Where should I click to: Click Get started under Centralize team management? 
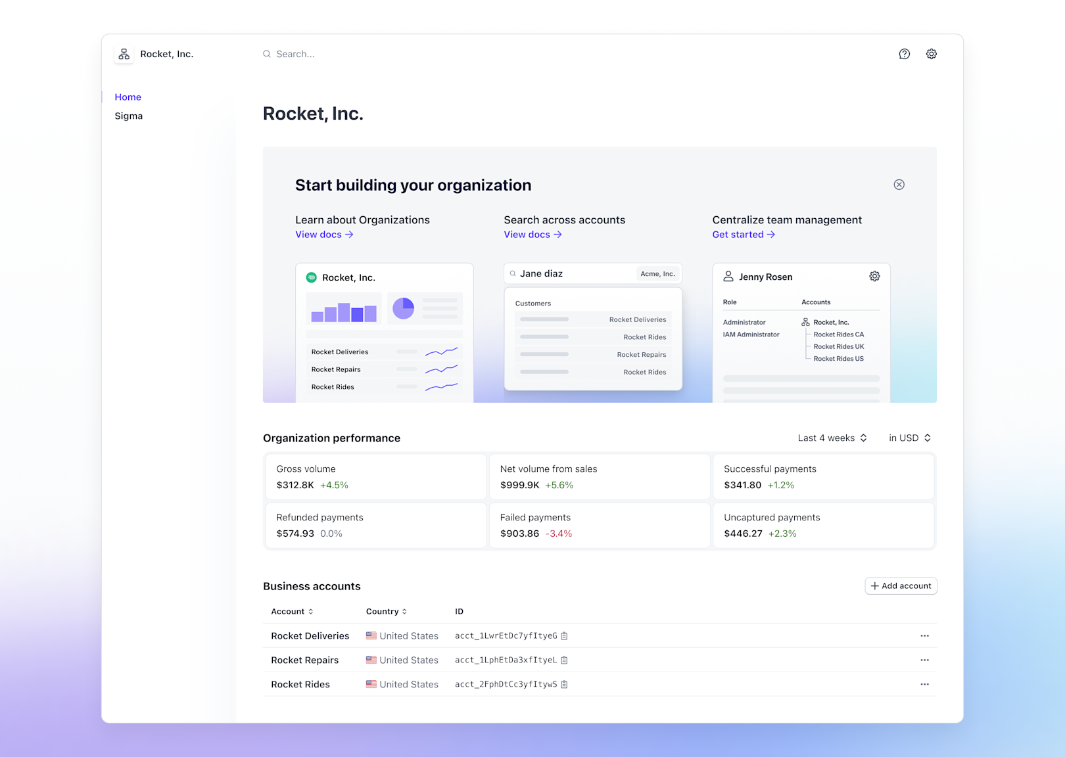click(743, 234)
